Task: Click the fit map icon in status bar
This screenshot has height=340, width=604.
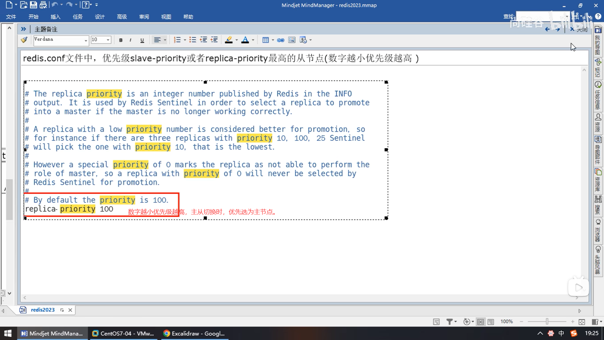Action: (582, 322)
